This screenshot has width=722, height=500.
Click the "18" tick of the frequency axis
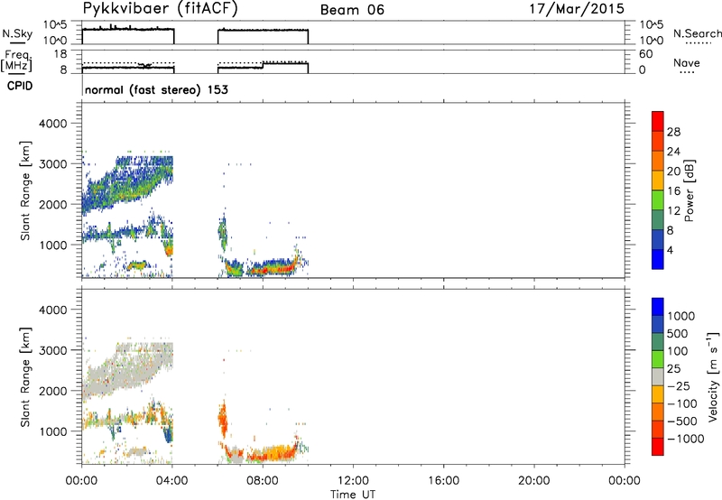[x=60, y=53]
